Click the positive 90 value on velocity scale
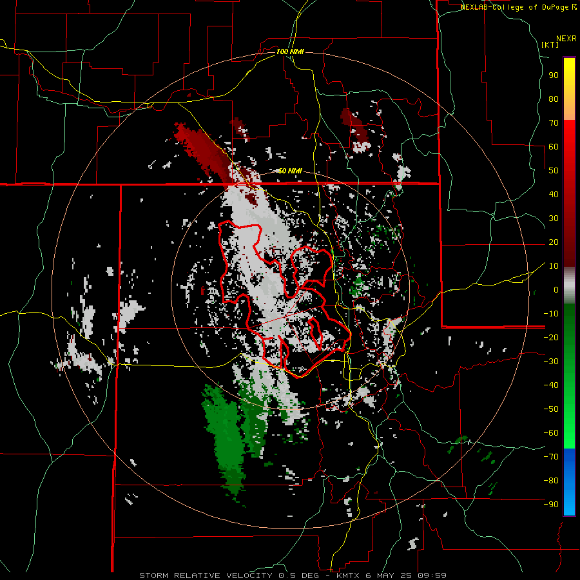 coord(554,75)
